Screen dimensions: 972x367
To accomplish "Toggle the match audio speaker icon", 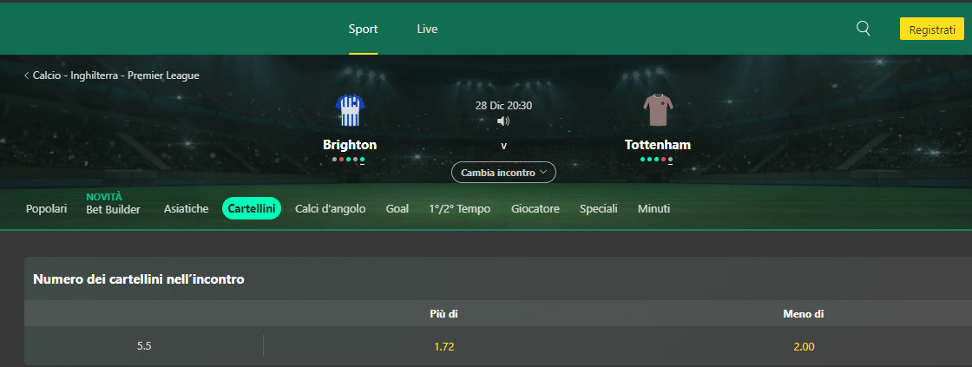I will tap(503, 121).
